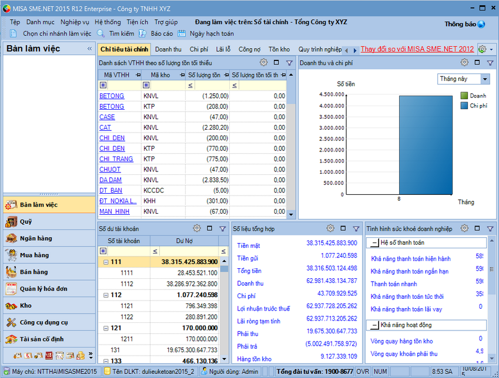The image size is (499, 378).
Task: Switch to the Công nợ tab
Action: 249,49
